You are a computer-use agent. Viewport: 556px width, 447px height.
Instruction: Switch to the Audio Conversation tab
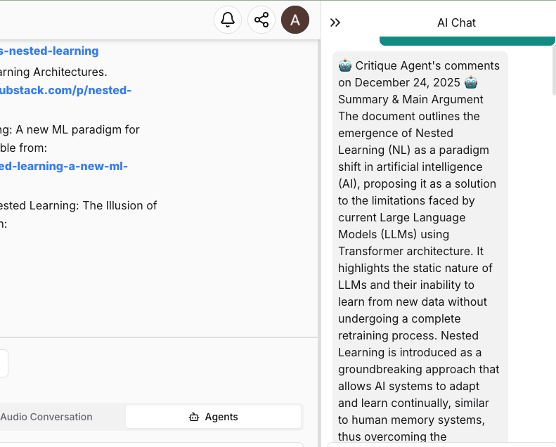tap(46, 417)
